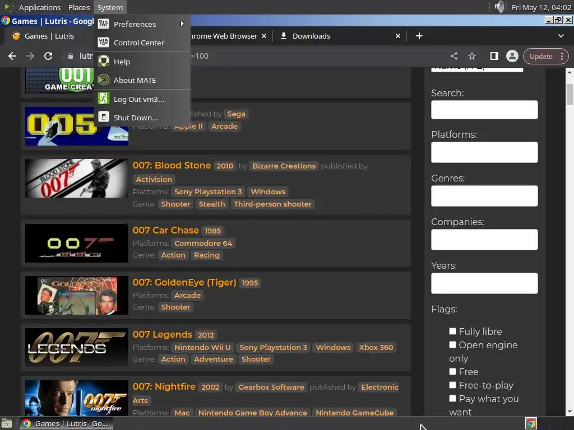
Task: Click the lock site-info icon
Action: [x=71, y=56]
